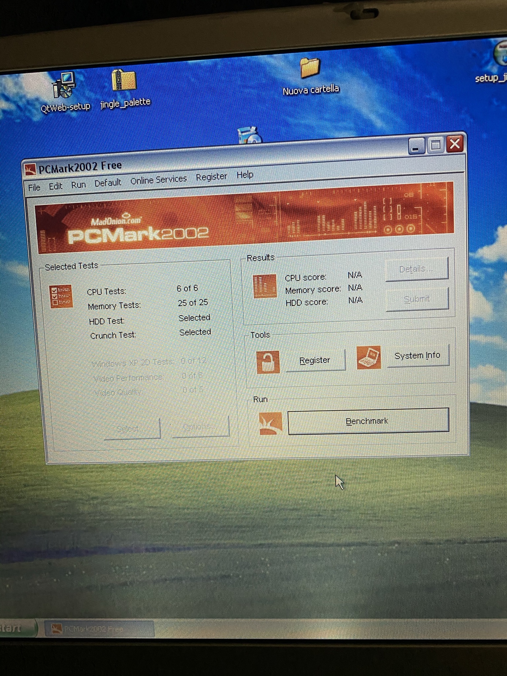This screenshot has width=507, height=676.
Task: Click the 'HDD score:' label
Action: click(x=307, y=302)
